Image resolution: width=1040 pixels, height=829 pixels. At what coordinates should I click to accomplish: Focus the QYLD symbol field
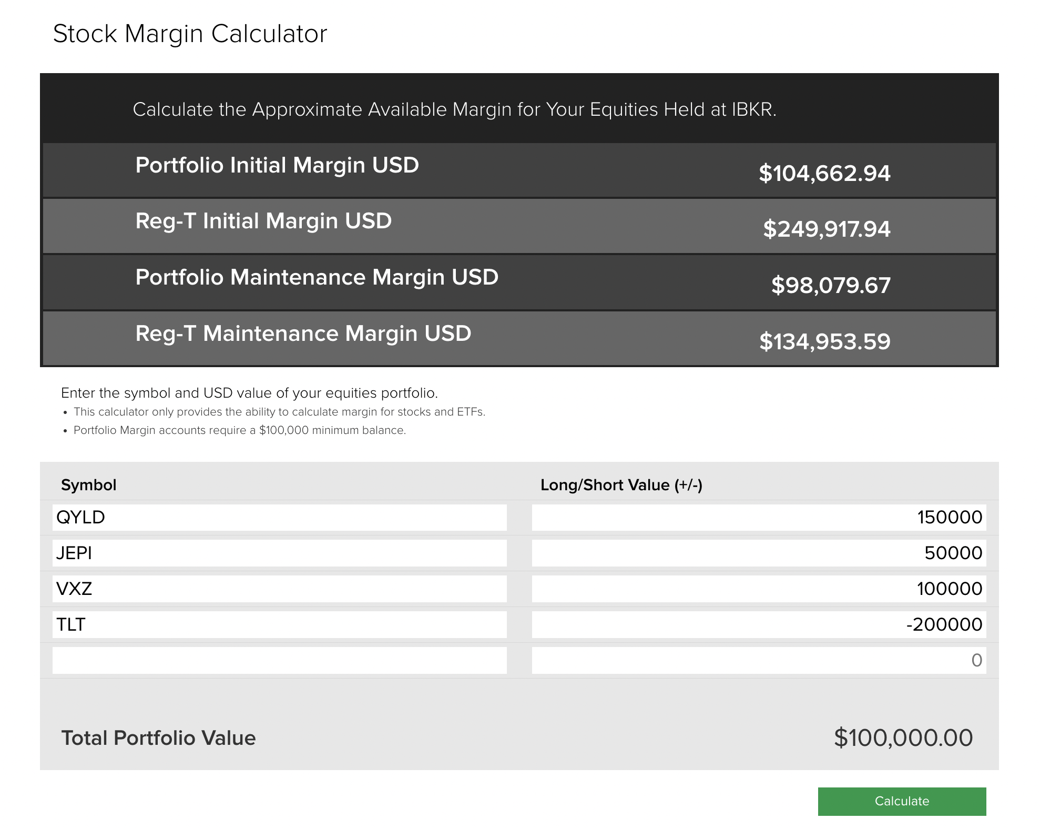click(x=279, y=518)
